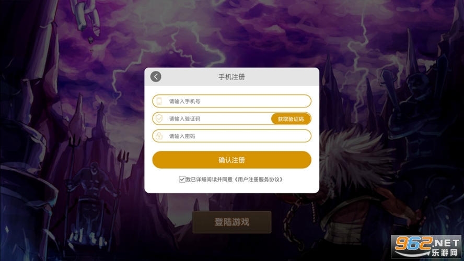Click the lock icon in password field

pos(159,136)
